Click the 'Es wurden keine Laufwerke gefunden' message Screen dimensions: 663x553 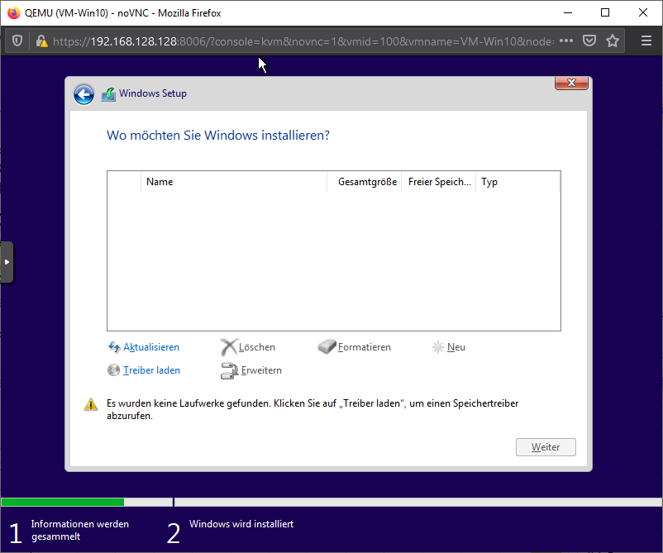pos(312,409)
